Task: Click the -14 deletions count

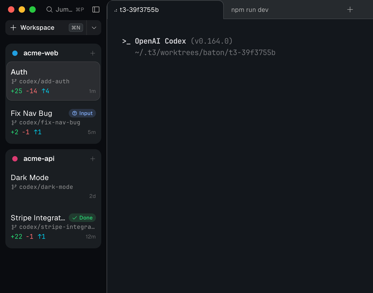Action: click(x=32, y=91)
